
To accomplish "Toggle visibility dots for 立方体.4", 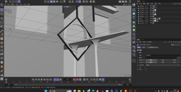I will coord(147,8).
